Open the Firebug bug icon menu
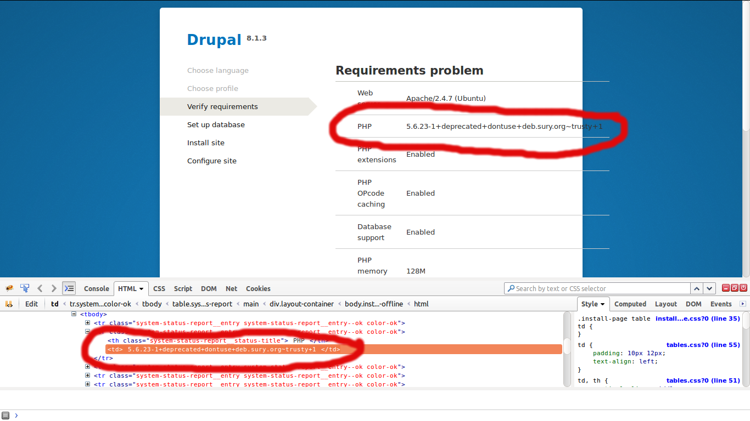Viewport: 750px width, 421px height. (9, 288)
